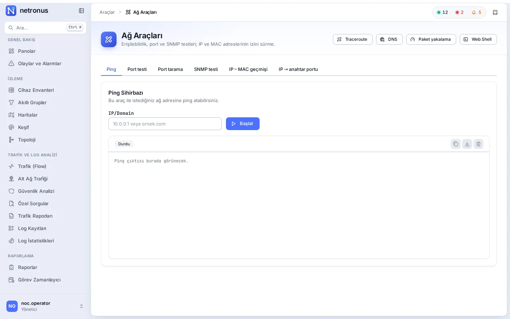
Task: Click the Traceroute button
Action: 352,39
